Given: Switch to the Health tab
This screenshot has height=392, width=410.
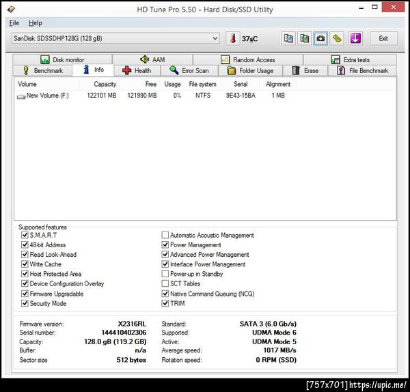Looking at the screenshot, I should pyautogui.click(x=137, y=70).
